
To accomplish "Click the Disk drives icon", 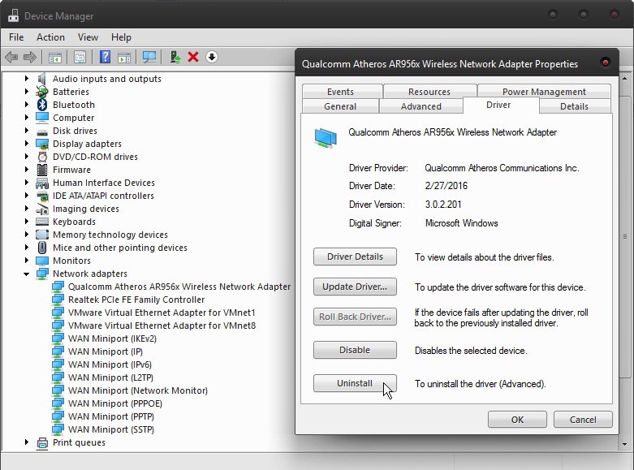I will coord(42,132).
